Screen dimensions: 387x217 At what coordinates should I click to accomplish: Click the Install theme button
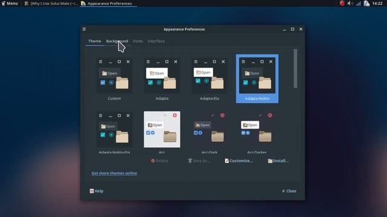(278, 161)
